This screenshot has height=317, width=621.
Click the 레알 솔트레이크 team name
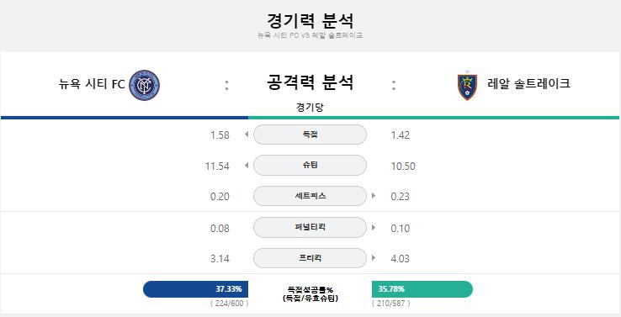[528, 84]
